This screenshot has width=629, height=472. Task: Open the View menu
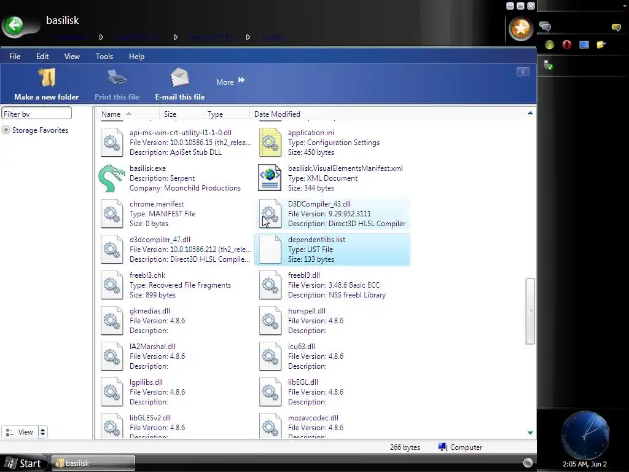[72, 56]
